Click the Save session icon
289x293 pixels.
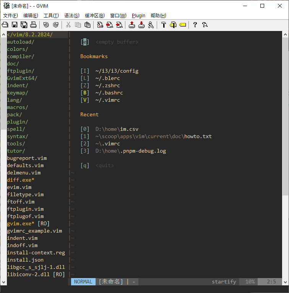(x=141, y=24)
